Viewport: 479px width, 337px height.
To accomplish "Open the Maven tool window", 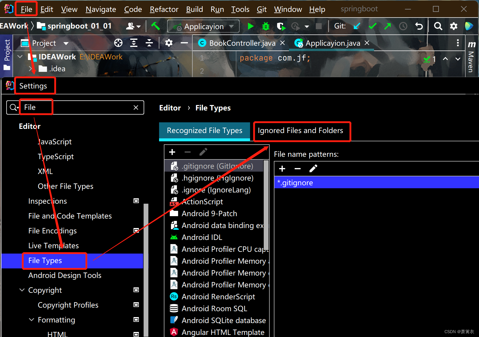I will click(x=471, y=57).
